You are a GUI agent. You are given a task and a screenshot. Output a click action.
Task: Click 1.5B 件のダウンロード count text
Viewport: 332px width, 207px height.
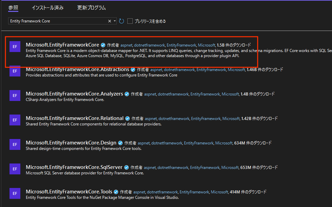click(x=234, y=45)
